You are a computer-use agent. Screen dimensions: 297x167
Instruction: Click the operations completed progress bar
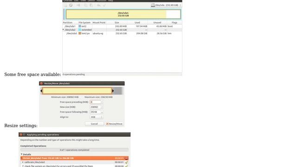coord(74,150)
